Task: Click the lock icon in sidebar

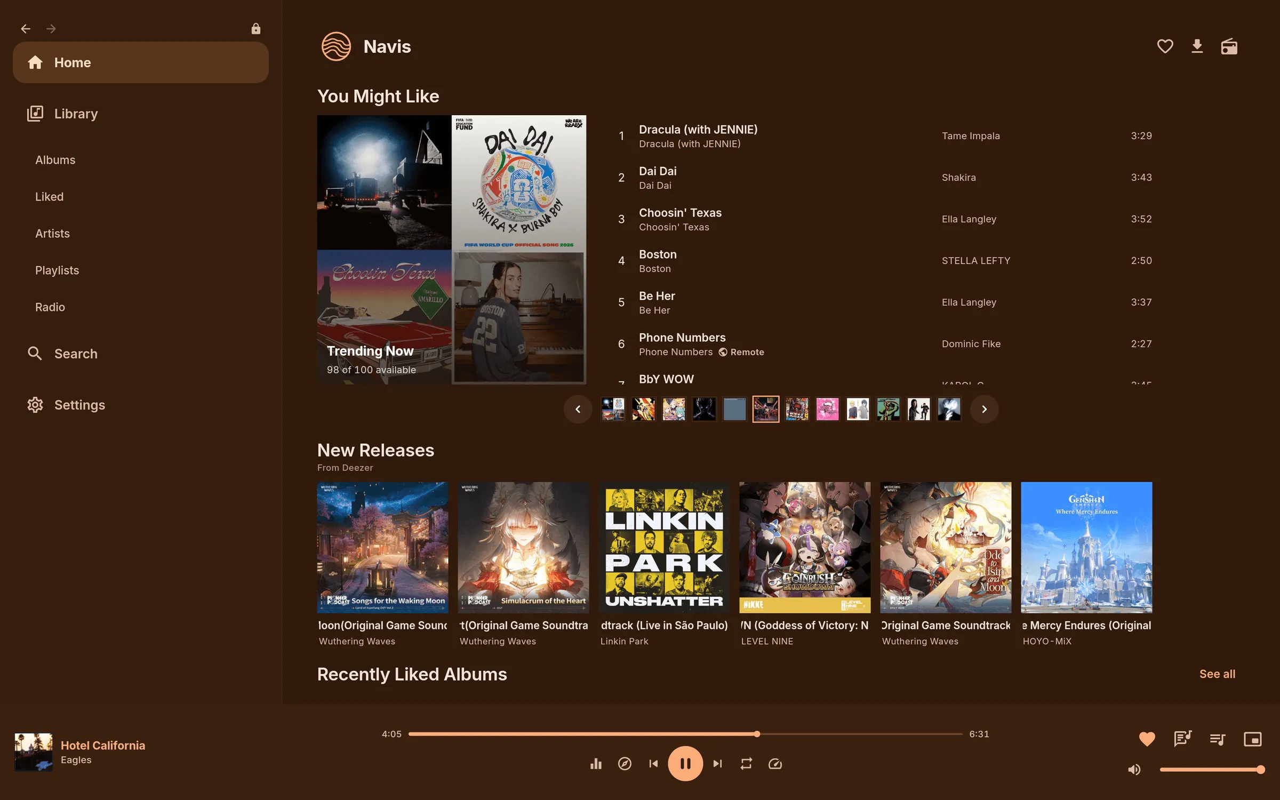Action: pyautogui.click(x=256, y=29)
